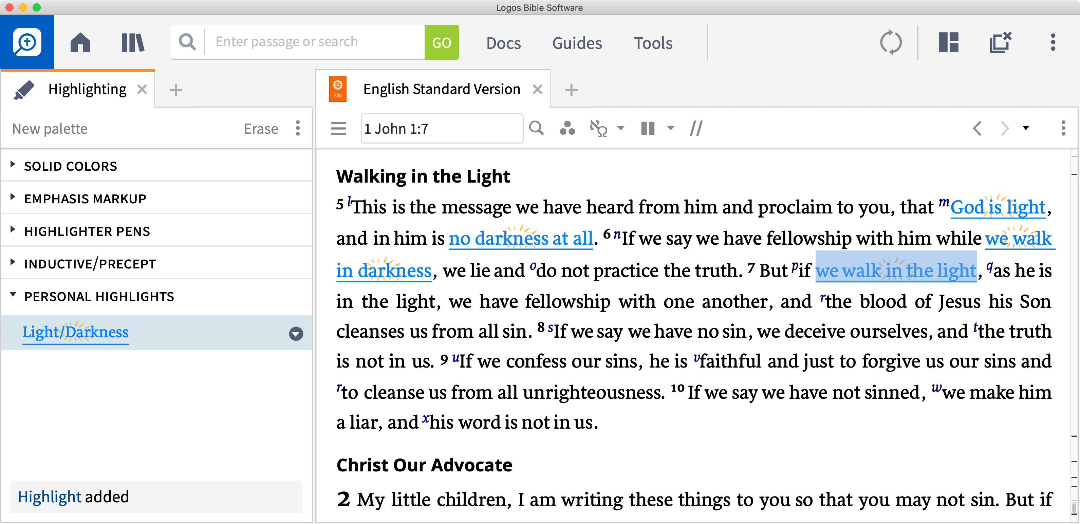
Task: Open the application three-dot menu
Action: 1053,42
